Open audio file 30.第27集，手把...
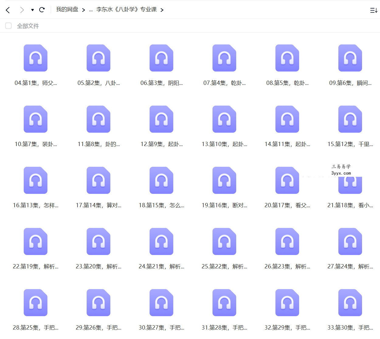 tap(161, 303)
